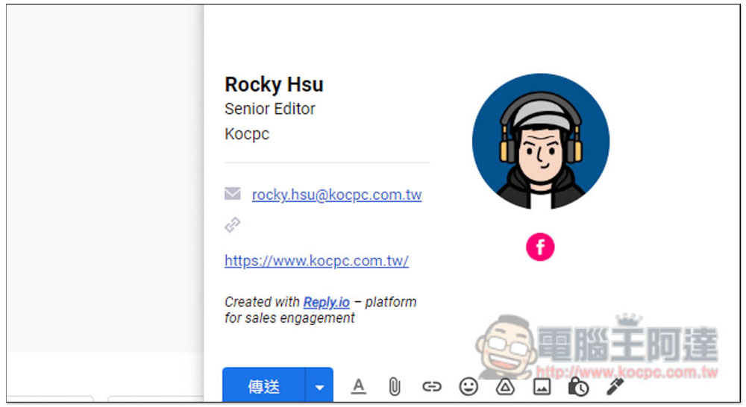Screen dimensions: 746x407
Task: Open the rocky.hsu@kocpc.com.tw email link
Action: pyautogui.click(x=337, y=195)
